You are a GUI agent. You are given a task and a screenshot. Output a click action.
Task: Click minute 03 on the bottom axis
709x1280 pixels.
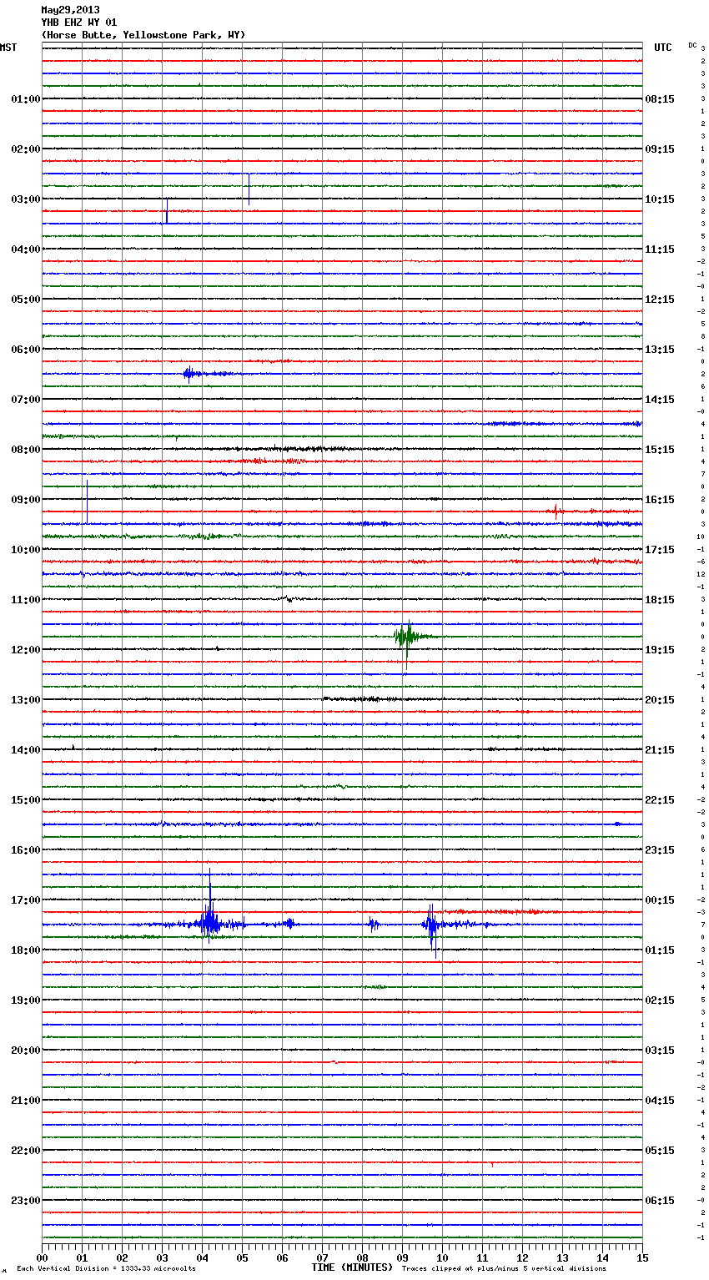pyautogui.click(x=162, y=1257)
